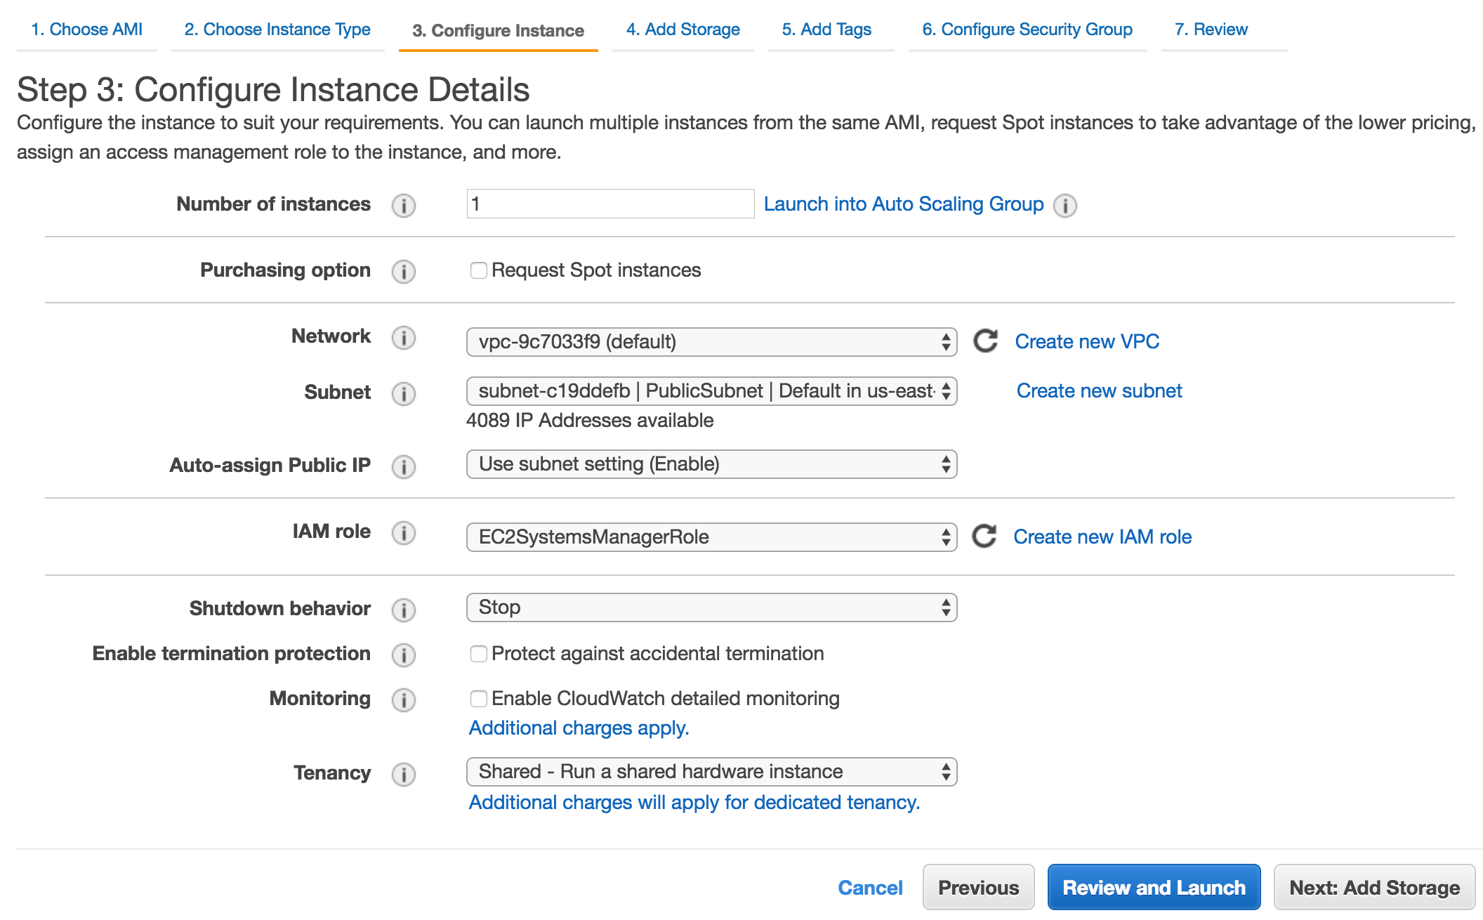Click the Network info icon

tap(403, 338)
